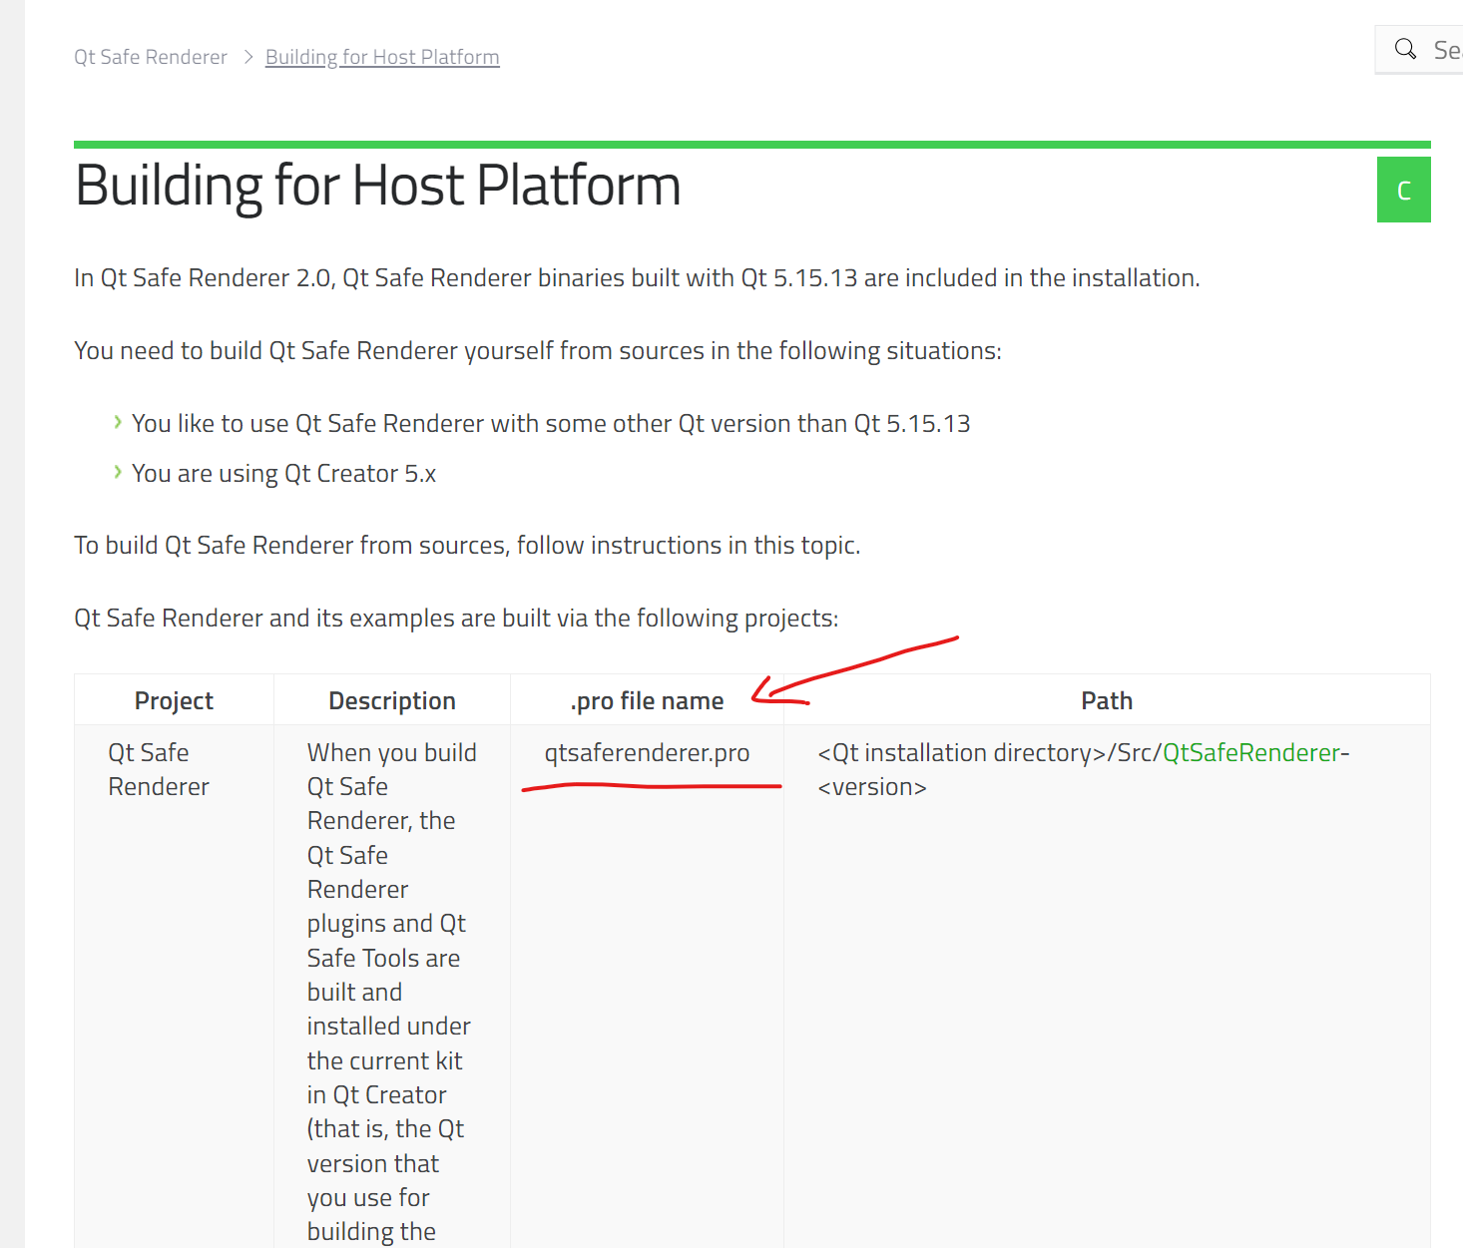Select the 'Project' column header
The width and height of the screenshot is (1463, 1248).
[x=174, y=700]
